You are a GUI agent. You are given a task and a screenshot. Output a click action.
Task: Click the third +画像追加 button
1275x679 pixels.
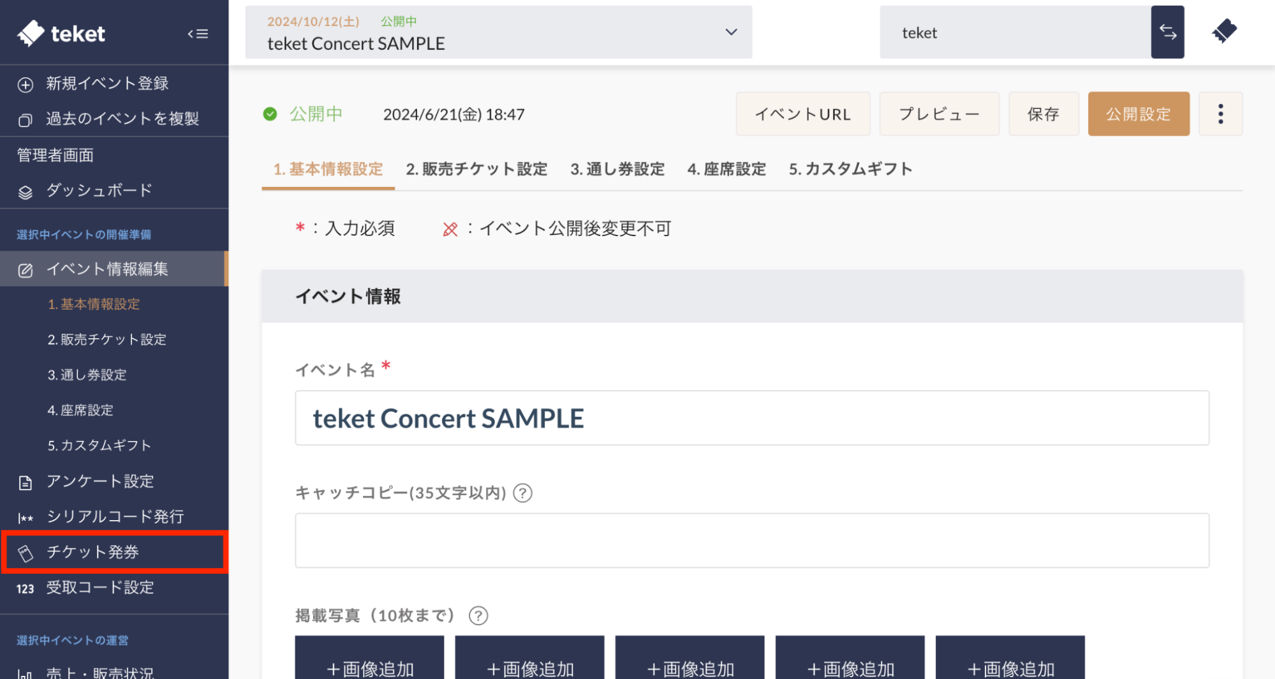click(689, 657)
